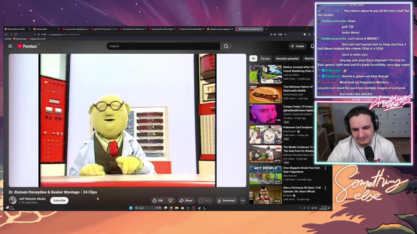Reload the page in browser
The image size is (417, 234).
click(15, 34)
